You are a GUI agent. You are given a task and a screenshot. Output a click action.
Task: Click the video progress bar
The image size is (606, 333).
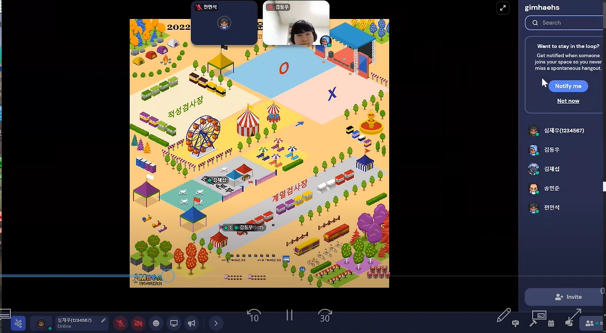(303, 276)
